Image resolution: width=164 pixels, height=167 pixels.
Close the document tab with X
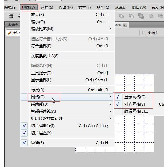[x=125, y=25]
